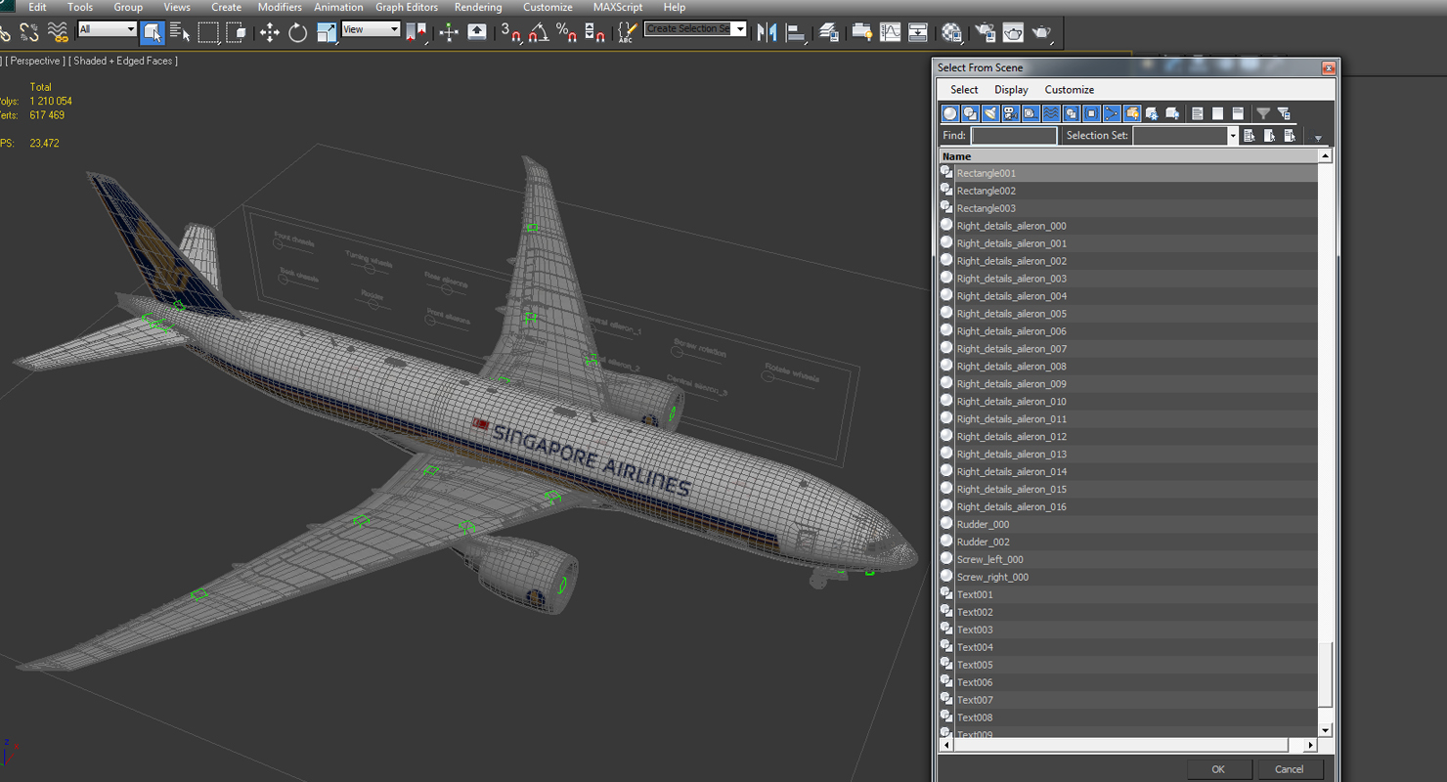Select Text004 in the list
Image resolution: width=1447 pixels, height=782 pixels.
point(1129,647)
